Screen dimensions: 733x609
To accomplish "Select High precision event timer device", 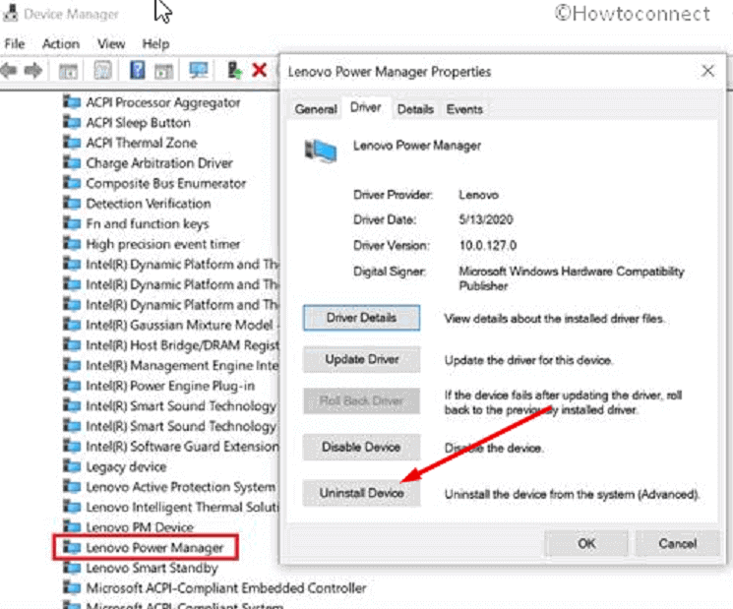I will (x=162, y=244).
